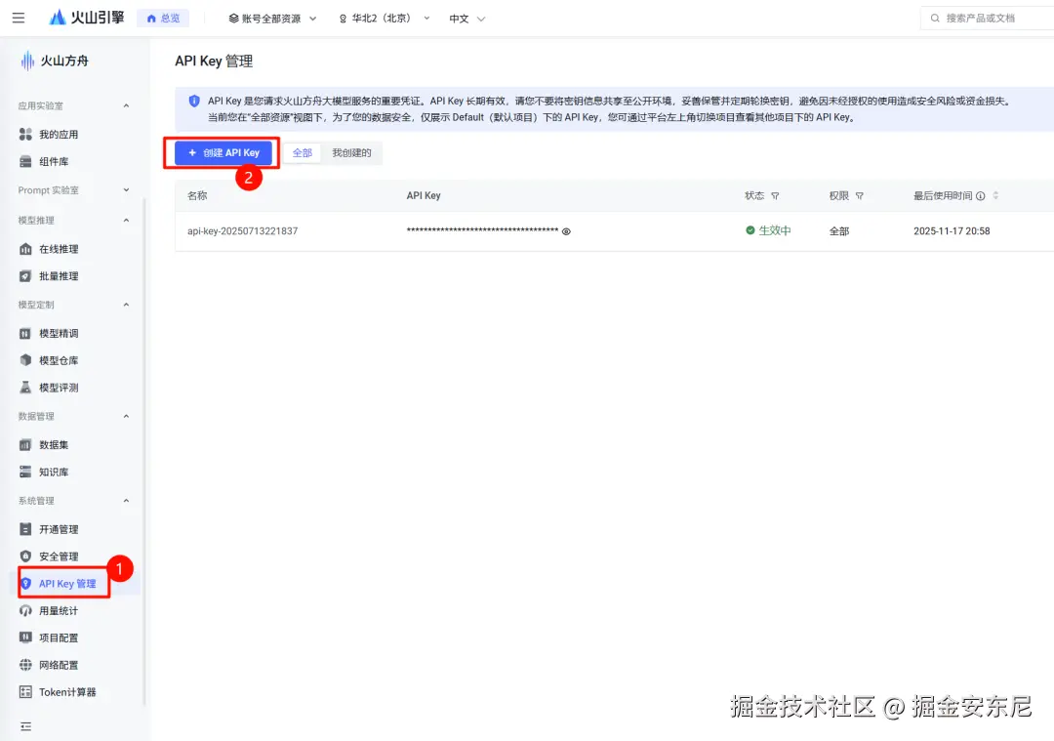Click the 生效中 status text
Image resolution: width=1054 pixels, height=741 pixels.
coord(774,230)
